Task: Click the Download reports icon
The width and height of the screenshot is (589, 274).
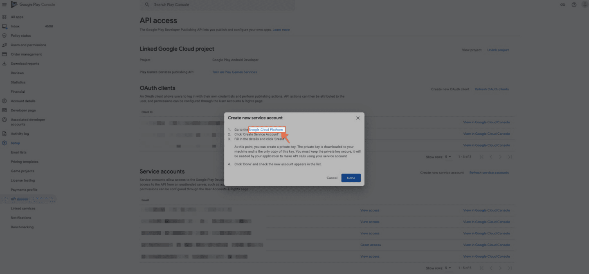Action: tap(4, 64)
